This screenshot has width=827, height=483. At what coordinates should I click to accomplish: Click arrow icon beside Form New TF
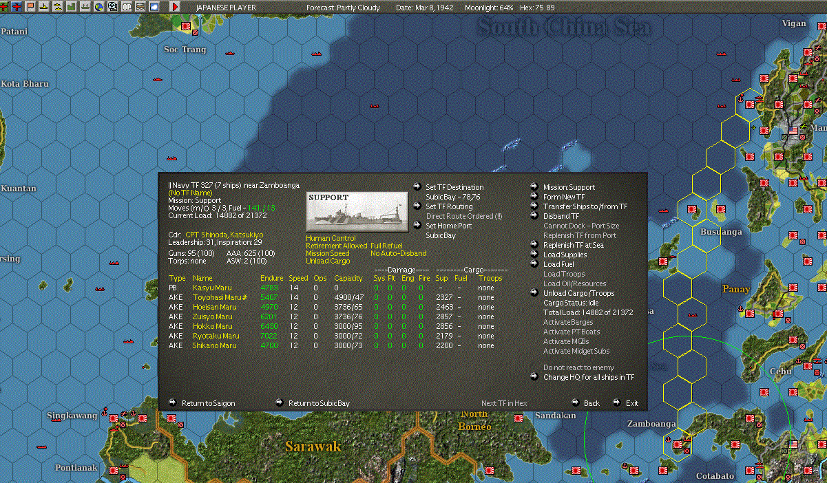click(535, 196)
